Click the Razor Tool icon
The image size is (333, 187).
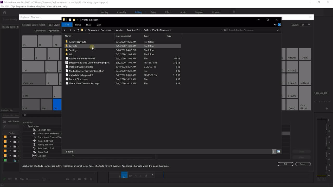point(34,152)
